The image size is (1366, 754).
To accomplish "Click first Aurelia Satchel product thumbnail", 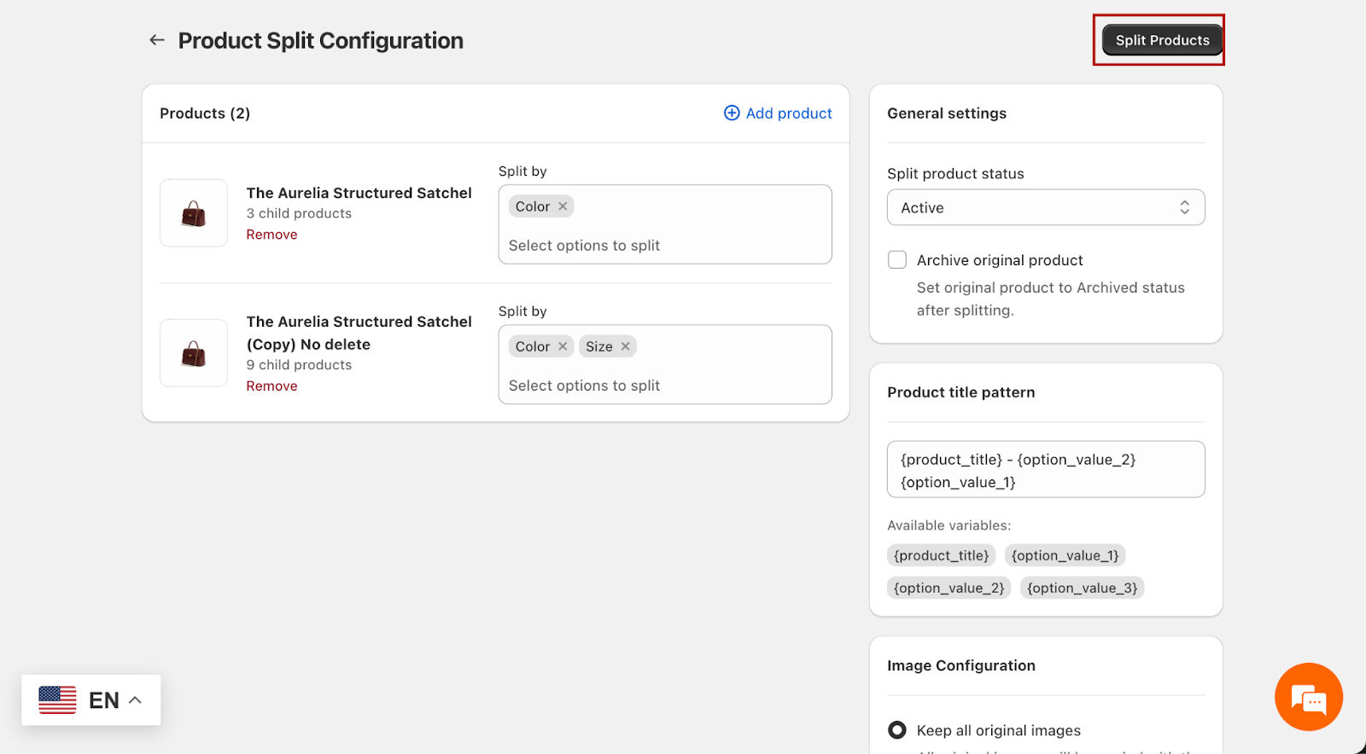I will tap(194, 213).
